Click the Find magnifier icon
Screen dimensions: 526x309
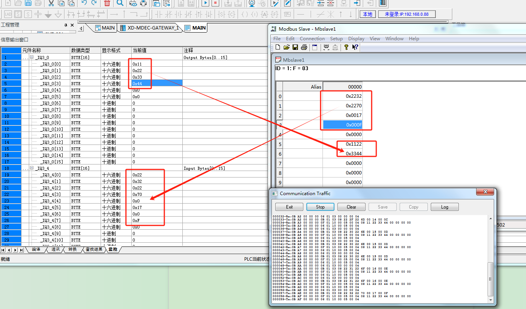click(x=120, y=3)
